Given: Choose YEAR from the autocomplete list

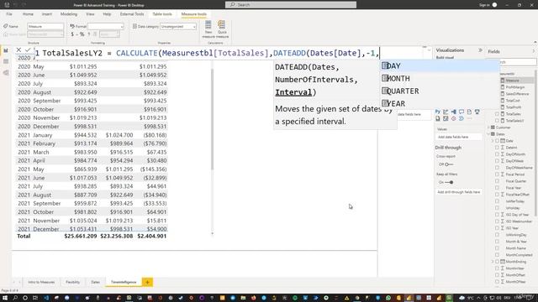Looking at the screenshot, I should [x=440, y=103].
